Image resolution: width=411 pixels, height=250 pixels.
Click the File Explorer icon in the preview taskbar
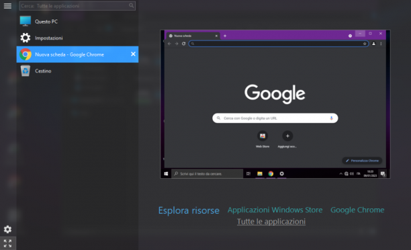point(260,173)
